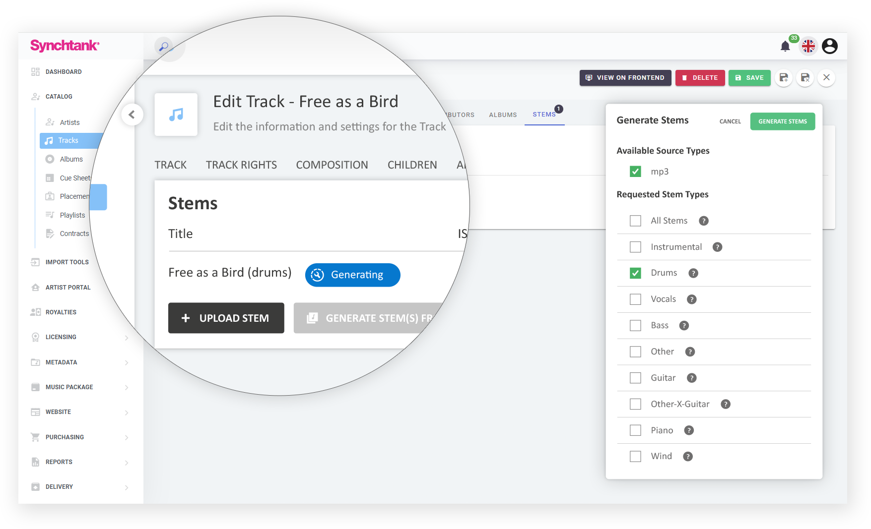Check the Bass checkbox

[x=635, y=326]
